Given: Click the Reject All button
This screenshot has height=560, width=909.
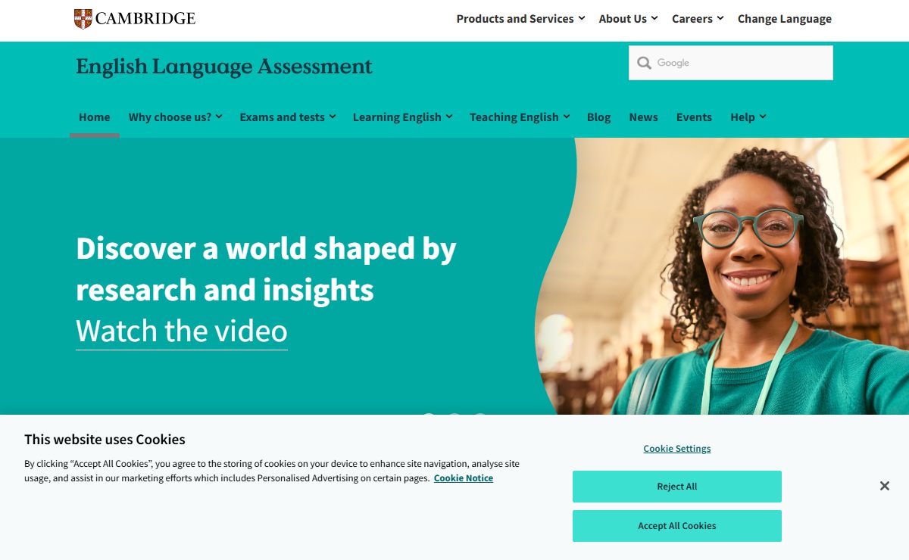Looking at the screenshot, I should (x=677, y=487).
